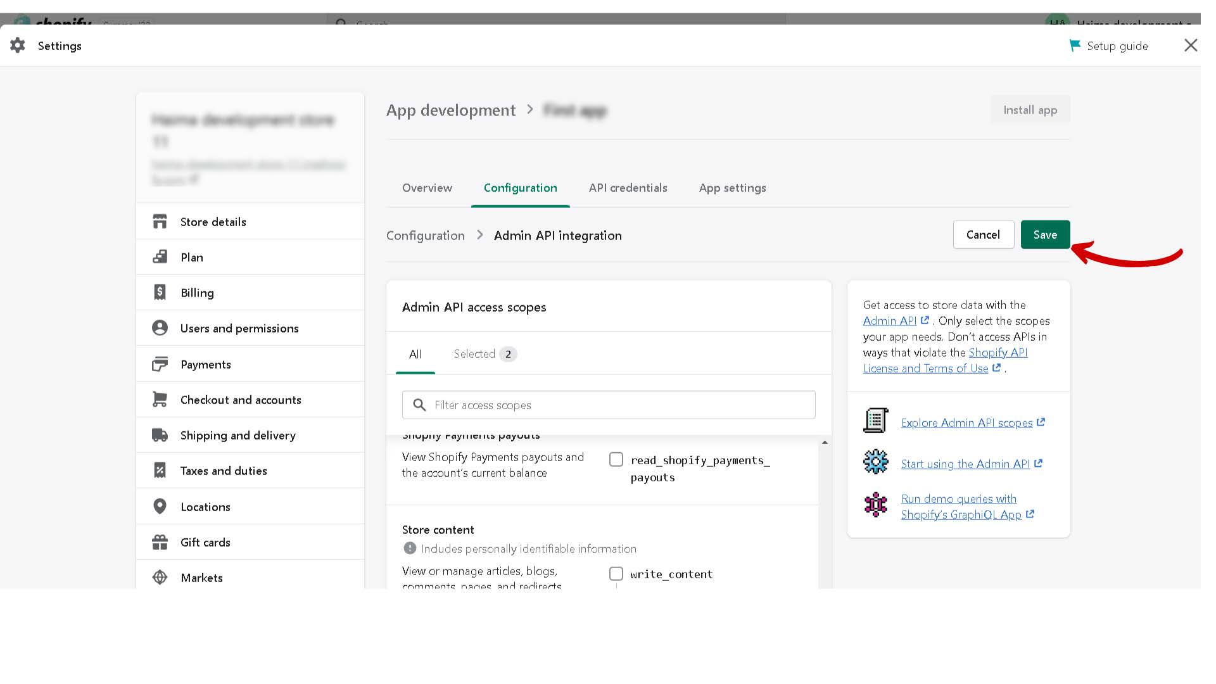Image resolution: width=1216 pixels, height=684 pixels.
Task: Click the Billing receipt icon
Action: coord(160,293)
